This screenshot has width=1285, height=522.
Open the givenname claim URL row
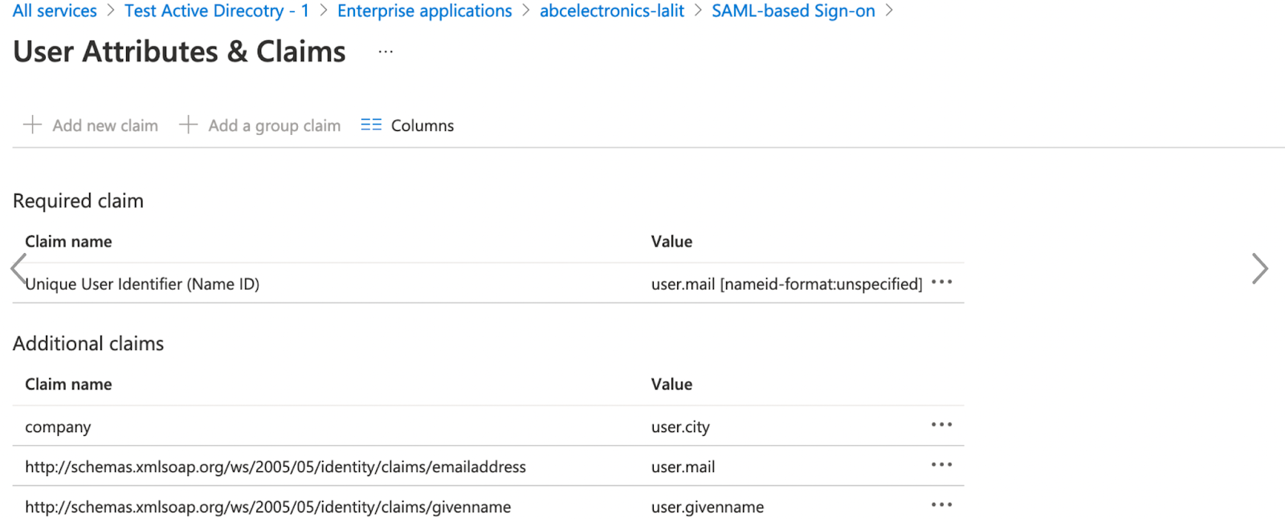coord(488,506)
